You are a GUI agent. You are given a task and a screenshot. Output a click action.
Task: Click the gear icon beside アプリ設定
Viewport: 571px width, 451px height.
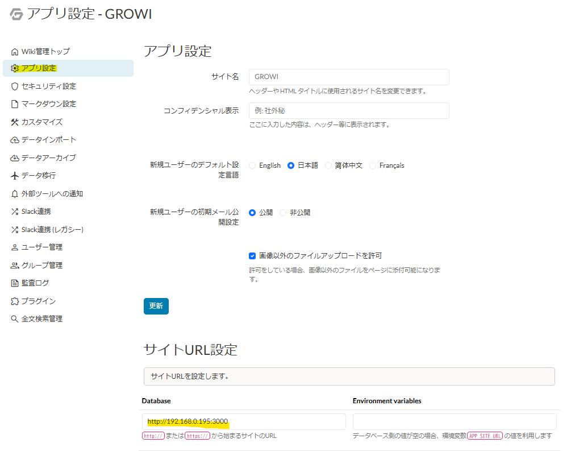(x=15, y=69)
